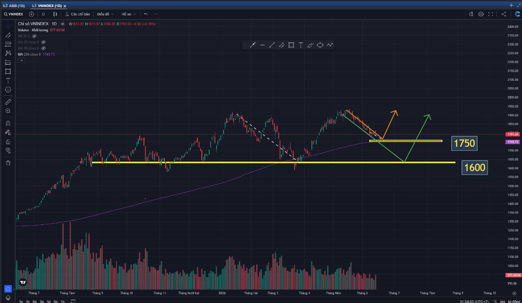Screen dimensions: 522x303
Task: Share the chart with the share icon
Action: point(504,14)
